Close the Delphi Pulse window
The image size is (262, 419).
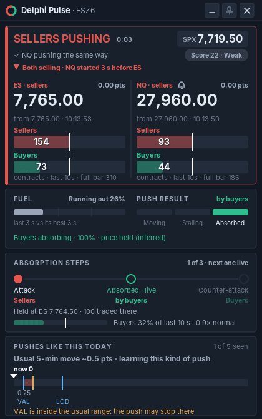(x=247, y=11)
